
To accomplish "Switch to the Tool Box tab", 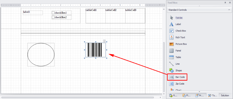I will tap(213, 95).
